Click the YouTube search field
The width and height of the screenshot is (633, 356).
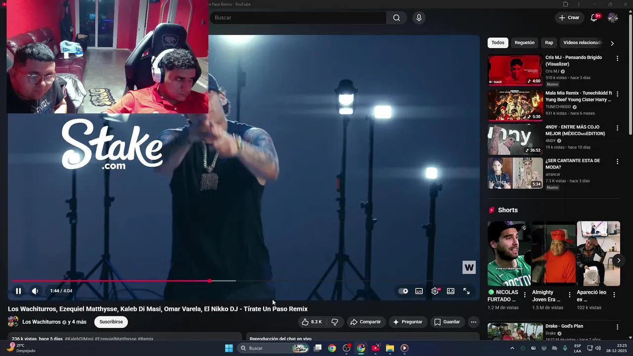298,18
